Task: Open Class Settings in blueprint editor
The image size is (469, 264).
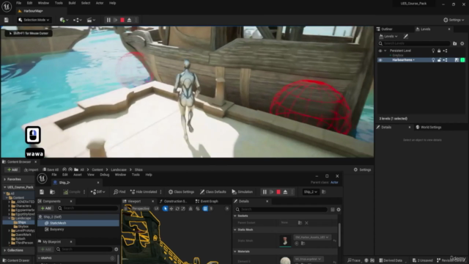Action: (x=181, y=192)
